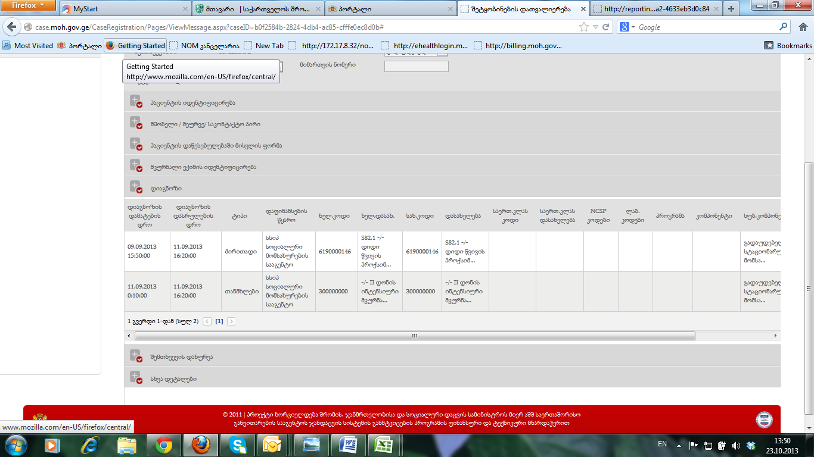The width and height of the screenshot is (814, 457).
Task: Open the Getting Started bookmark
Action: tap(135, 45)
